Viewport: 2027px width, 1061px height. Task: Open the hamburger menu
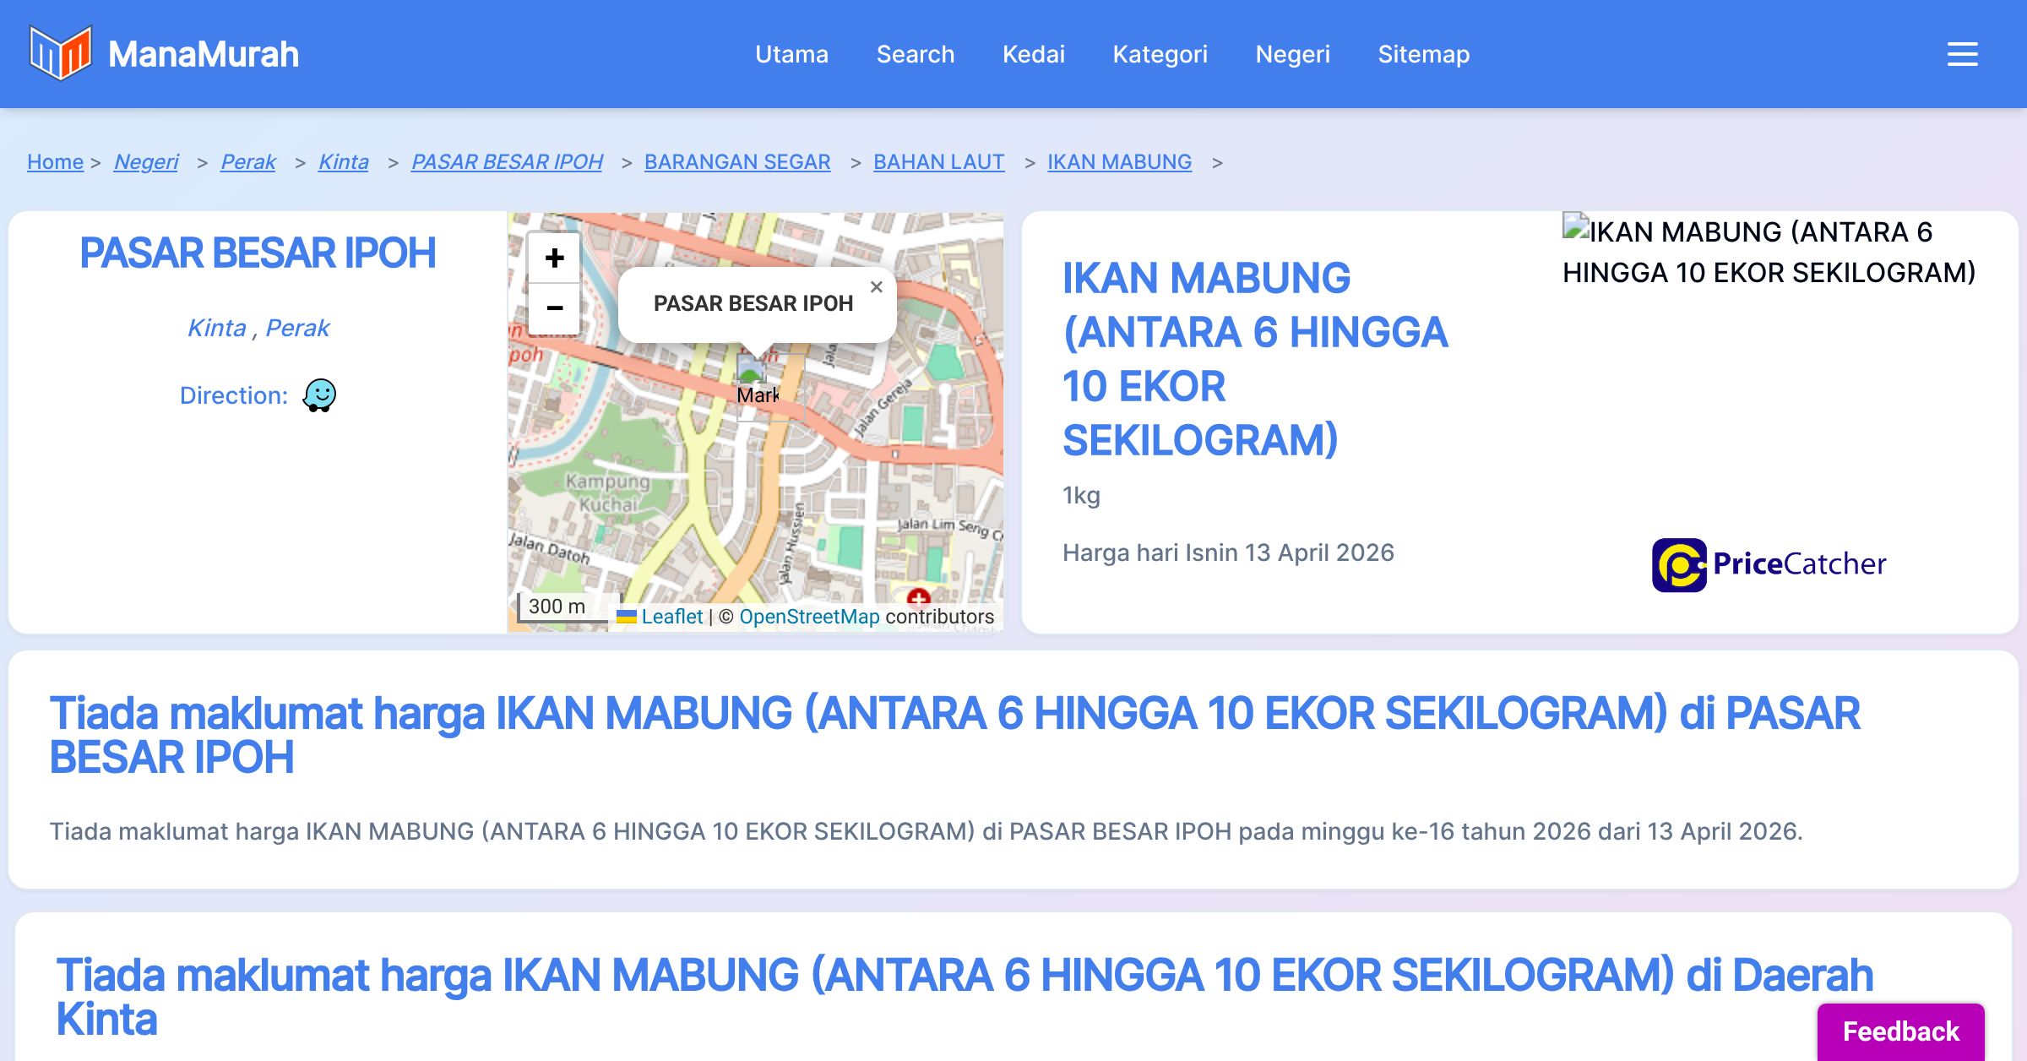(x=1962, y=54)
